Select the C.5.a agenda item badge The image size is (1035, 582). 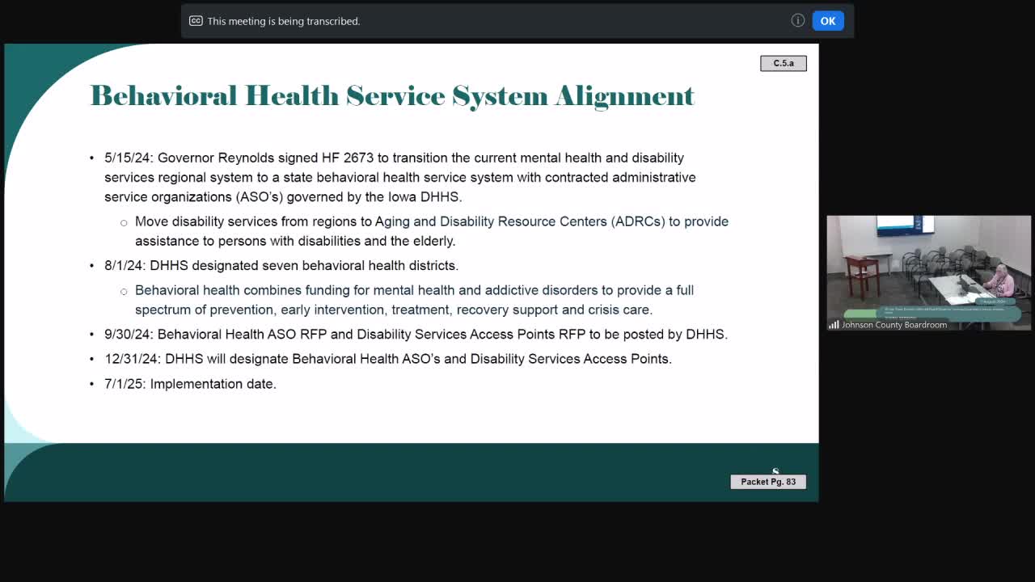click(x=782, y=62)
